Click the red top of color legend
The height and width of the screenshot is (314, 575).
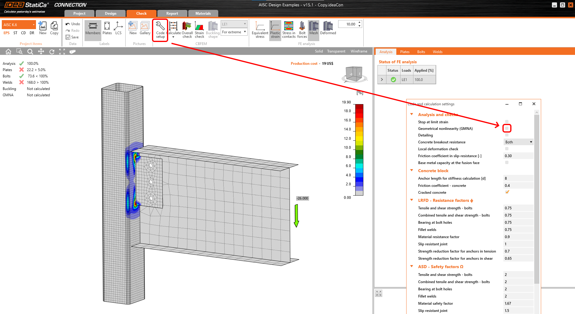click(359, 106)
